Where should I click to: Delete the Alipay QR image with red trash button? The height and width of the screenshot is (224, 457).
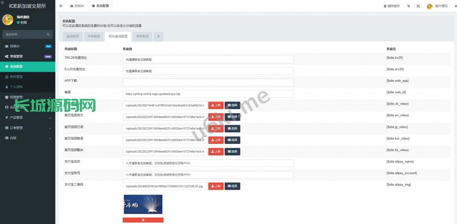point(143,220)
